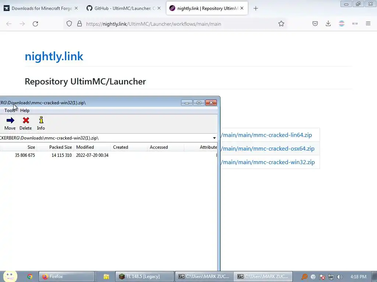Open the mmc-cracked-lin64.zip download link
Screen dimensions: 377x282
[266, 135]
